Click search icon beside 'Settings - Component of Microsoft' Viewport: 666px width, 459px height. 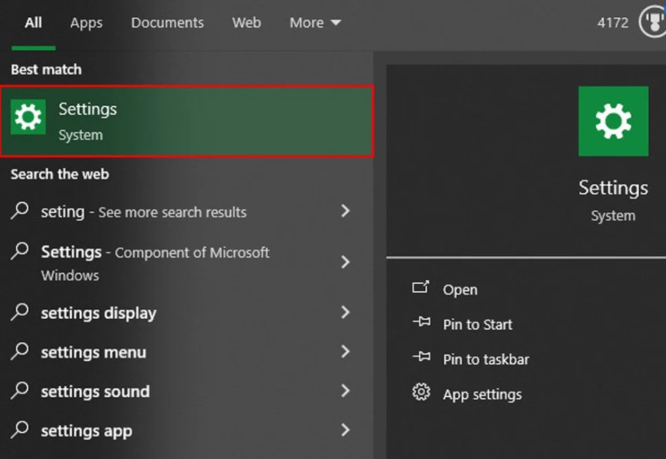(19, 251)
